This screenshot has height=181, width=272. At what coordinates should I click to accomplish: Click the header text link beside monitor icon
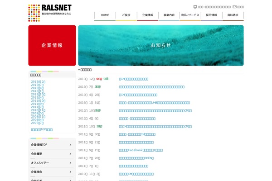pyautogui.click(x=214, y=7)
